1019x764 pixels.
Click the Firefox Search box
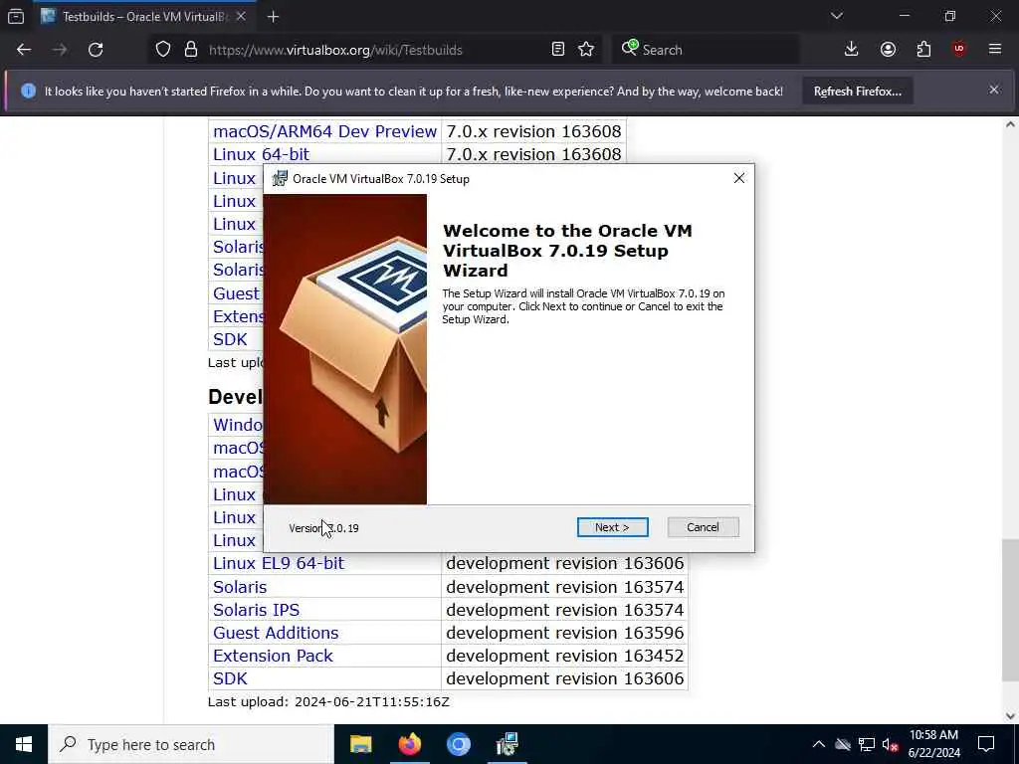point(706,50)
